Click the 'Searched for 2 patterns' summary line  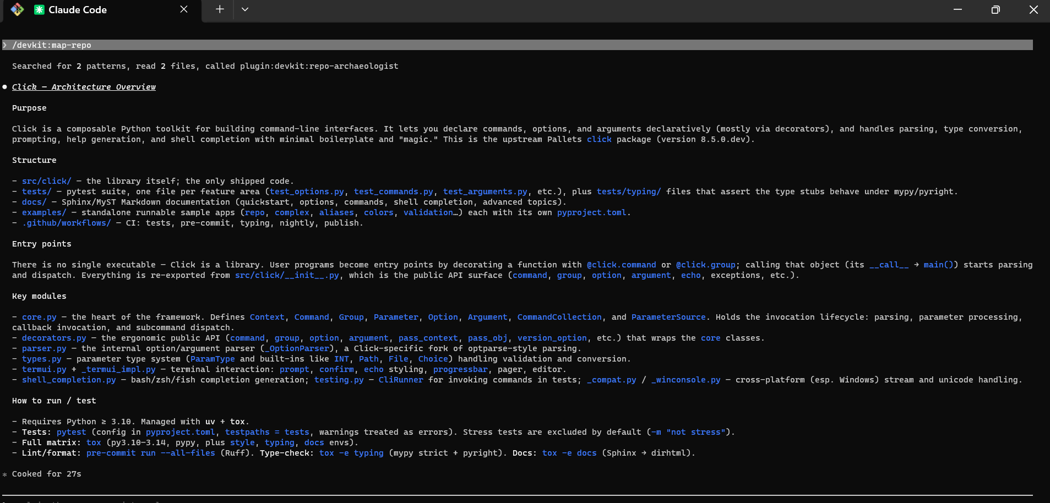pyautogui.click(x=205, y=66)
